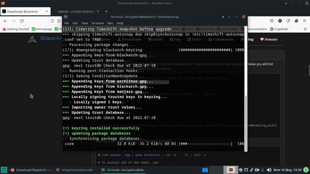Viewport: 310px width, 174px height.
Task: Click the blue show desktop icon
Action: tap(205, 170)
